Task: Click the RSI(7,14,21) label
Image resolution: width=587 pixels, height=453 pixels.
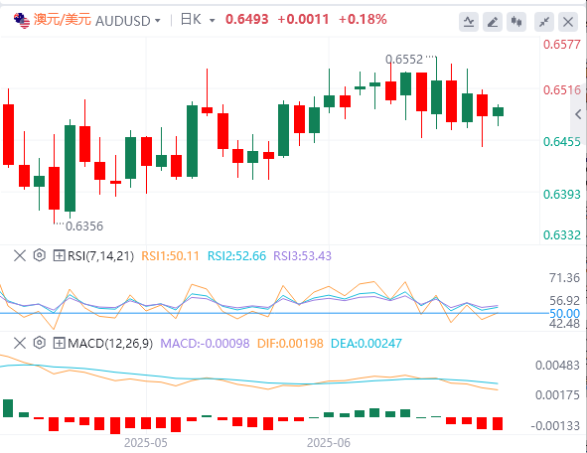Action: [100, 256]
